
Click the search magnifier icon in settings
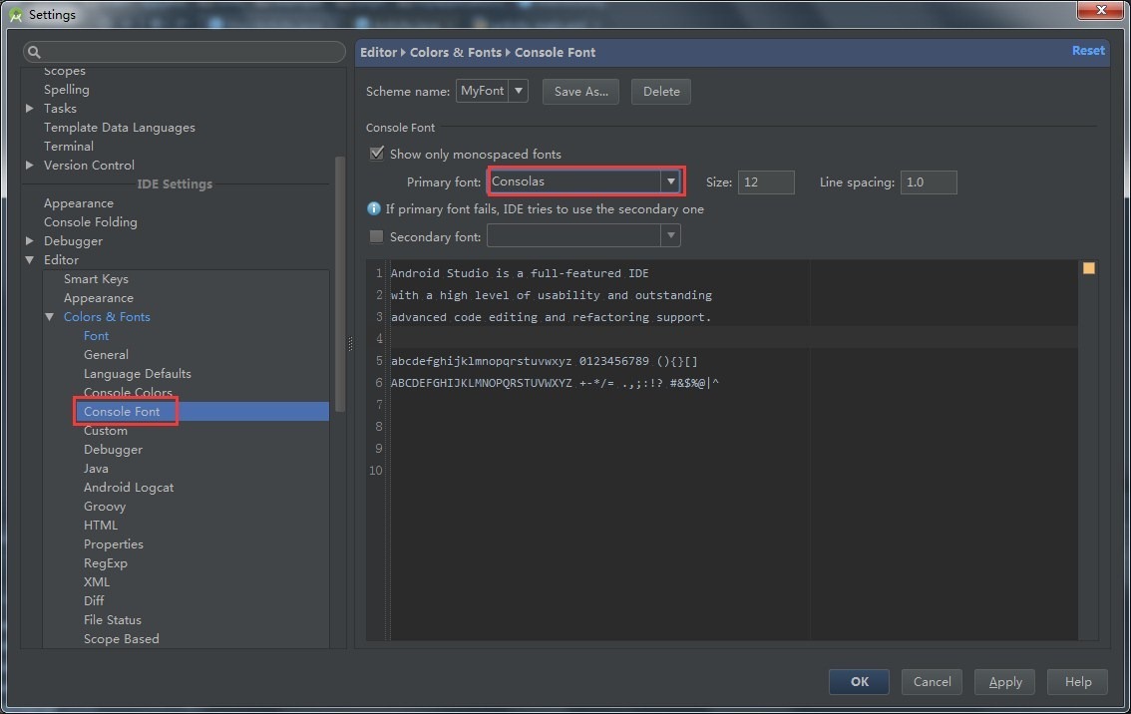[33, 53]
